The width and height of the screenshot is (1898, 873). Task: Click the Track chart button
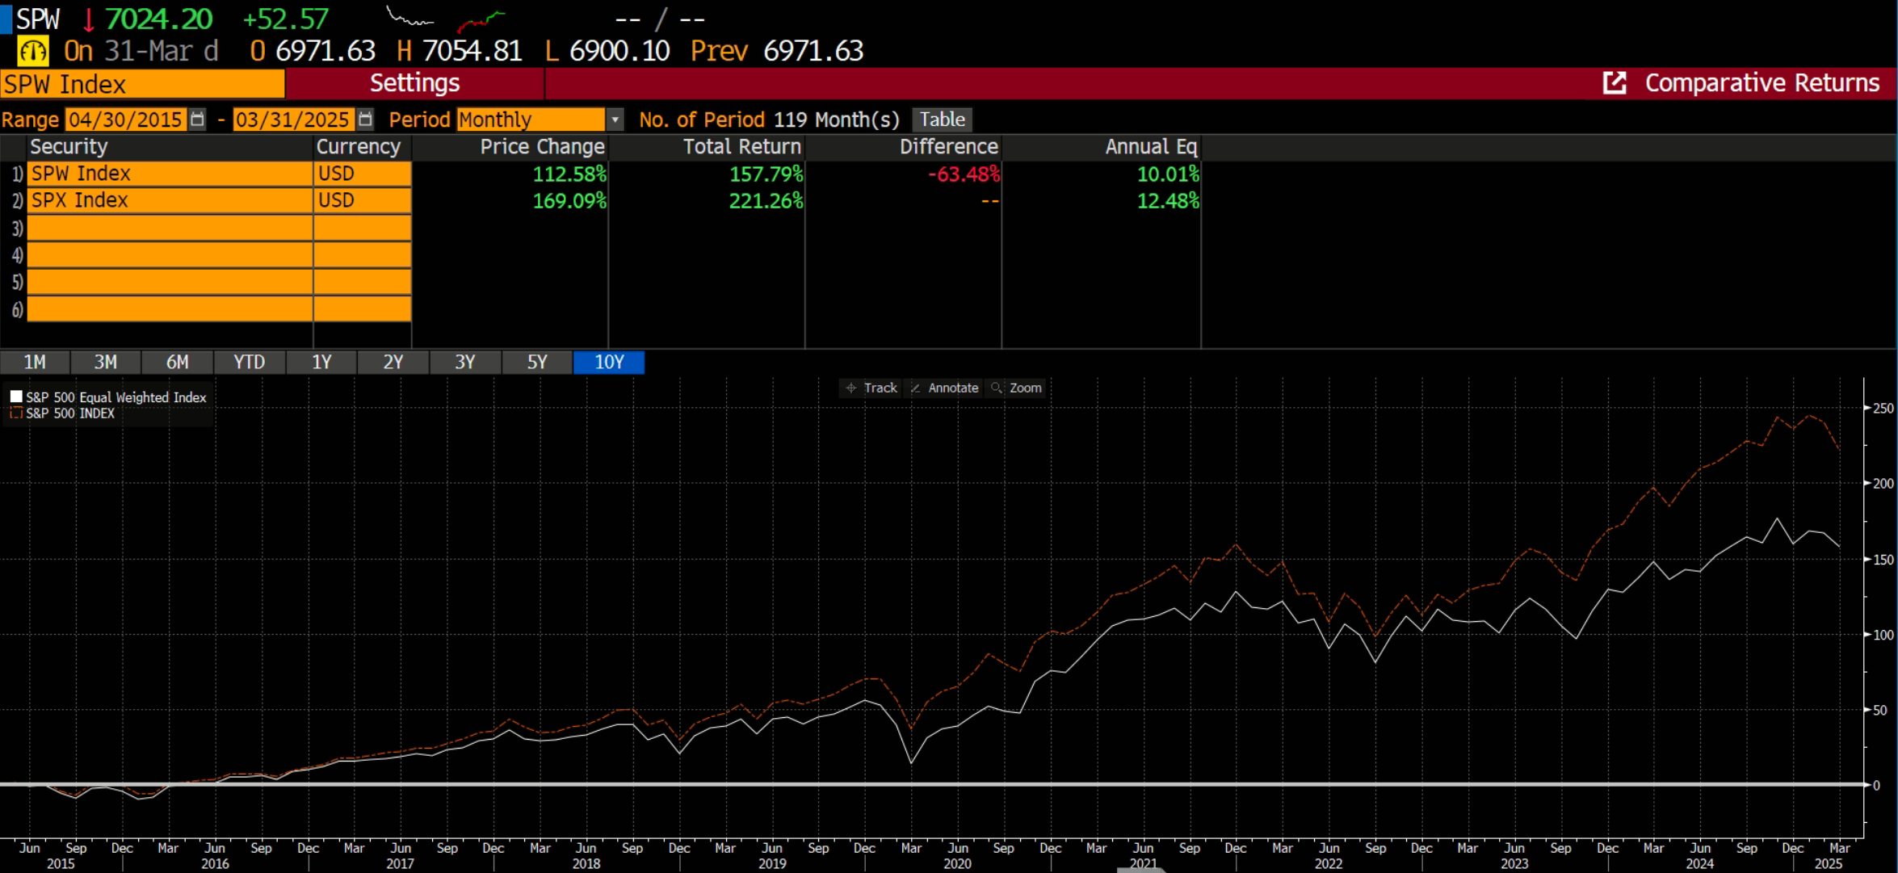point(871,388)
